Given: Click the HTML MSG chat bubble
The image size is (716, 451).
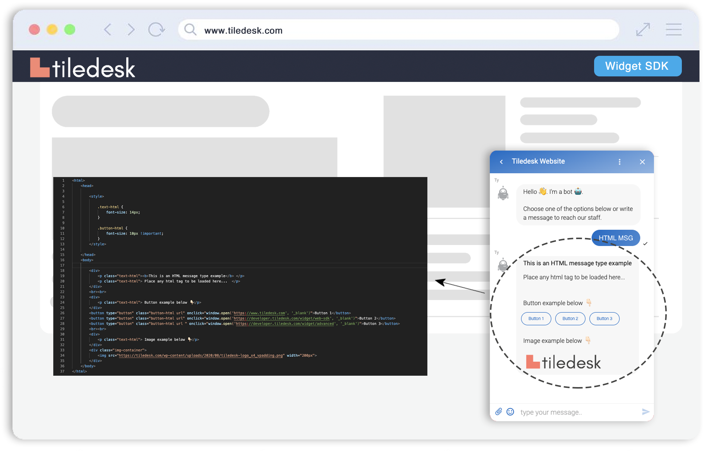Looking at the screenshot, I should point(615,238).
